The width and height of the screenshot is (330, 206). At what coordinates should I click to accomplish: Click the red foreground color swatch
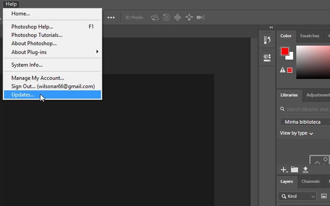(x=285, y=51)
